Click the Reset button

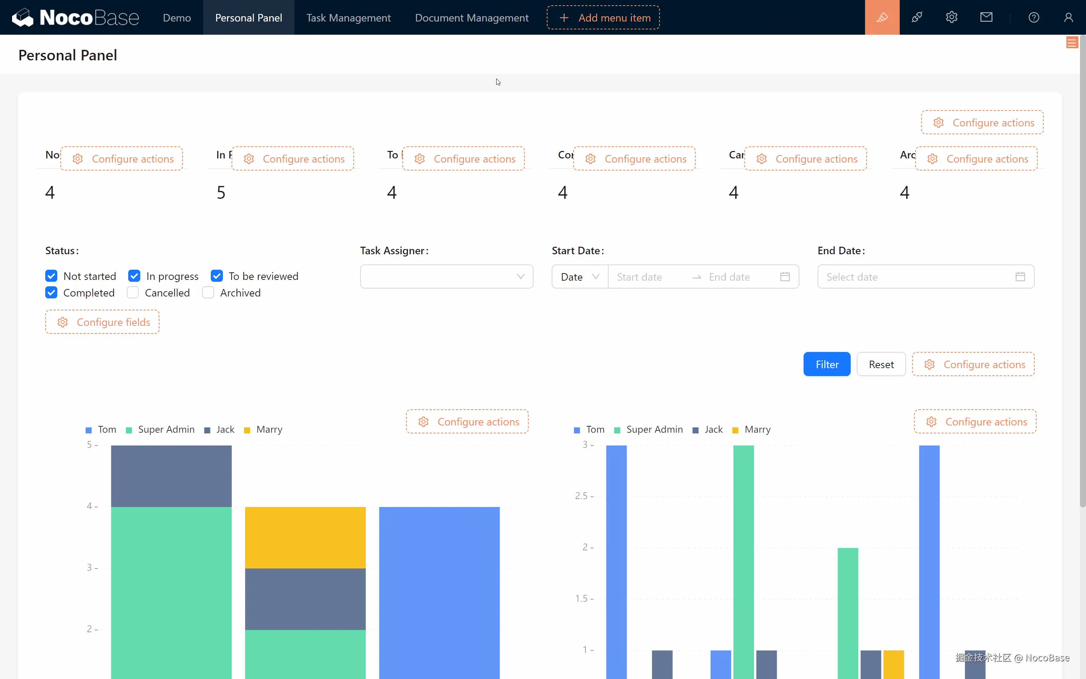coord(880,364)
